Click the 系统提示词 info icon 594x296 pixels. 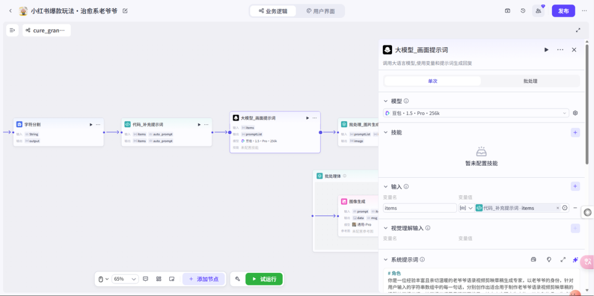422,260
